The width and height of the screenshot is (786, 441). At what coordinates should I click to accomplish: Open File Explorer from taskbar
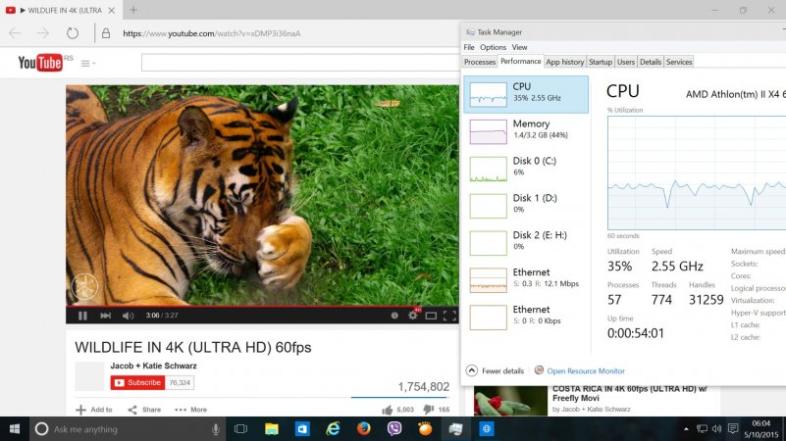coord(271,429)
